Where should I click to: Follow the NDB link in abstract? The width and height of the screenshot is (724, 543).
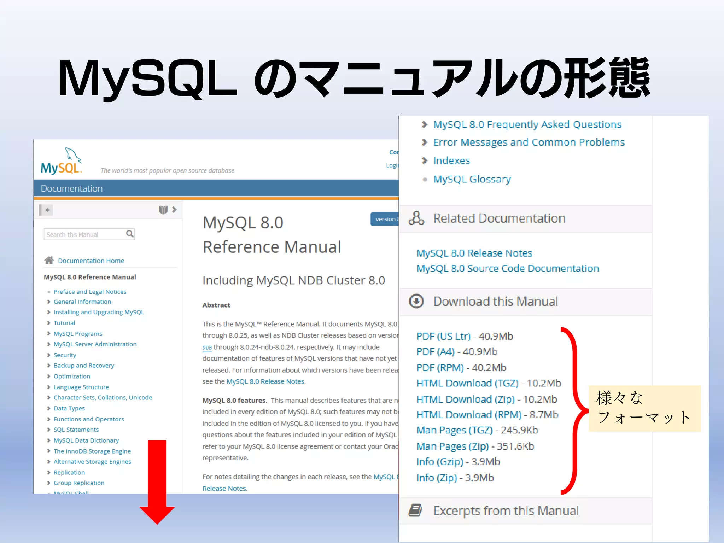click(207, 348)
